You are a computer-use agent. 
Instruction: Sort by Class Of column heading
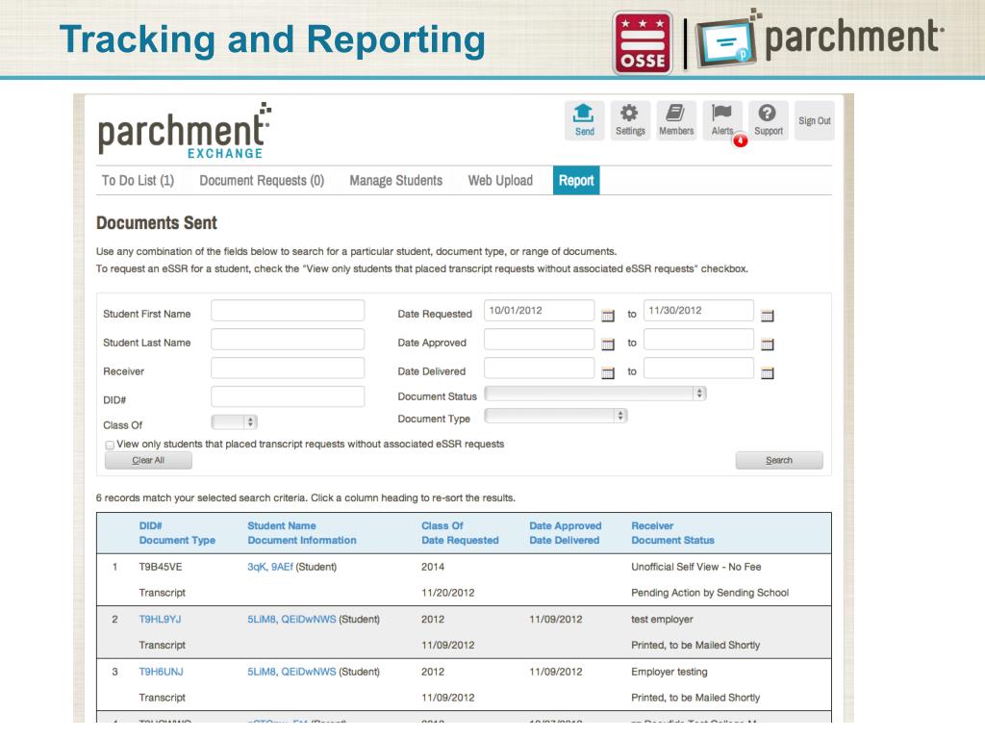442,526
